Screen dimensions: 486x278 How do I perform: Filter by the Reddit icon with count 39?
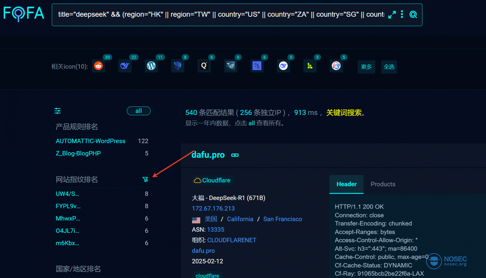click(x=99, y=66)
